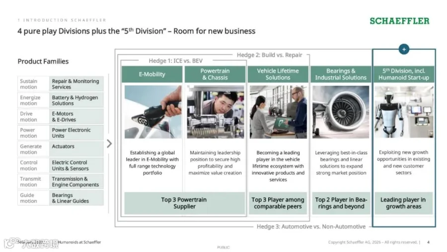Select the Actuators cell
The height and width of the screenshot is (252, 447).
tap(76, 149)
